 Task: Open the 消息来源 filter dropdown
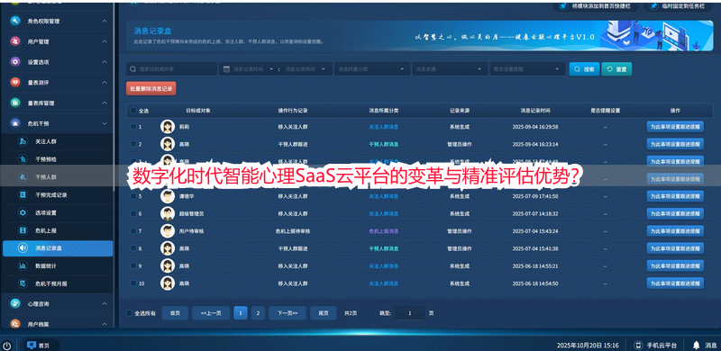(x=449, y=69)
